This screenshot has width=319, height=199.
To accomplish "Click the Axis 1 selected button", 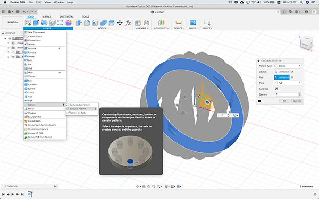I will pos(282,77).
